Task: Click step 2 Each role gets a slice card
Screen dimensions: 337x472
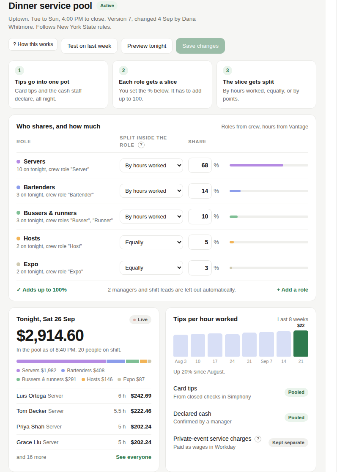Action: pyautogui.click(x=162, y=85)
